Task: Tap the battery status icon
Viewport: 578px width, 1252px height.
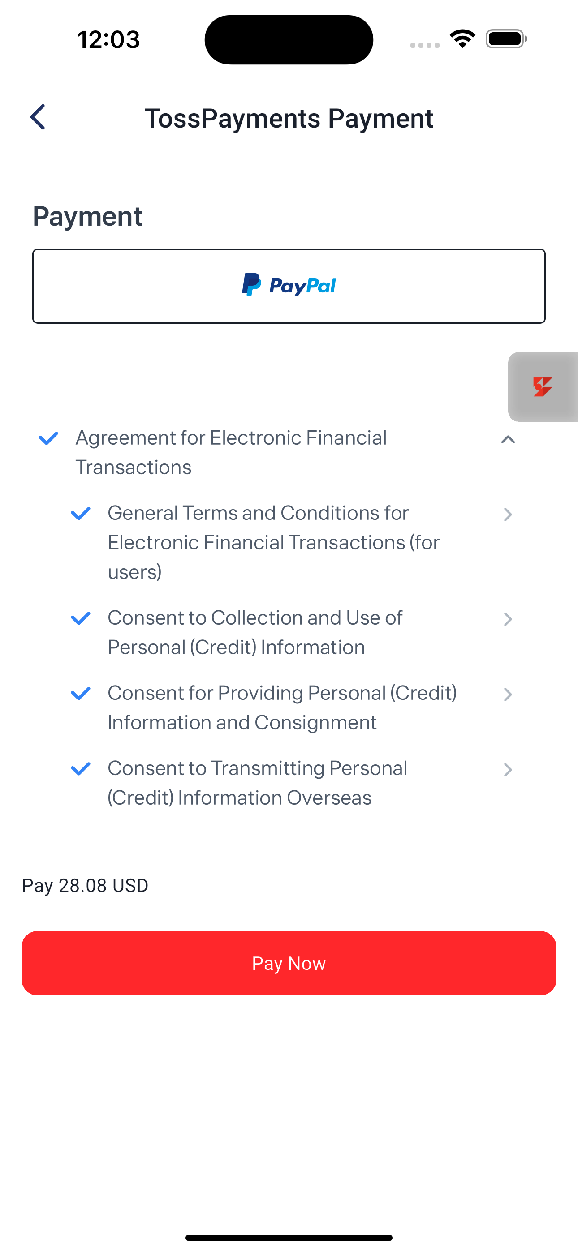Action: point(506,39)
